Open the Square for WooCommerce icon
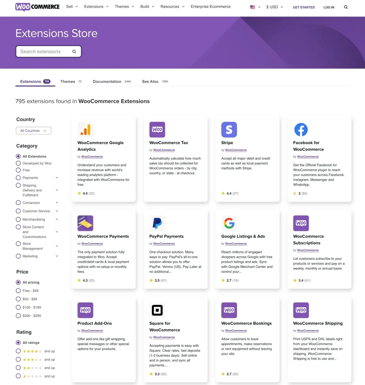Image resolution: width=365 pixels, height=385 pixels. click(157, 310)
